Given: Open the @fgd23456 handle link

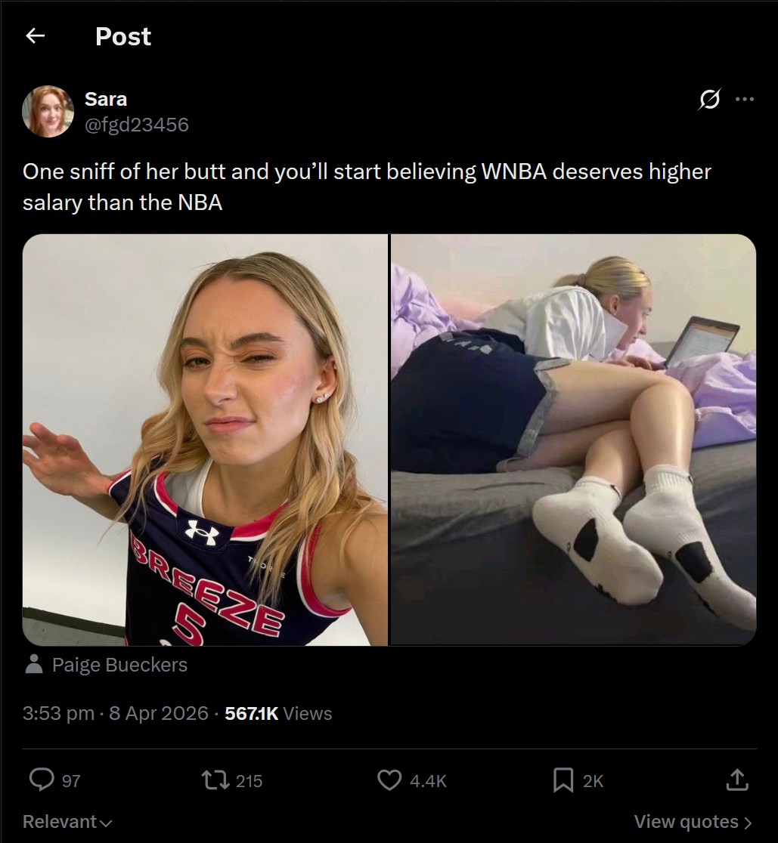Looking at the screenshot, I should (x=137, y=125).
